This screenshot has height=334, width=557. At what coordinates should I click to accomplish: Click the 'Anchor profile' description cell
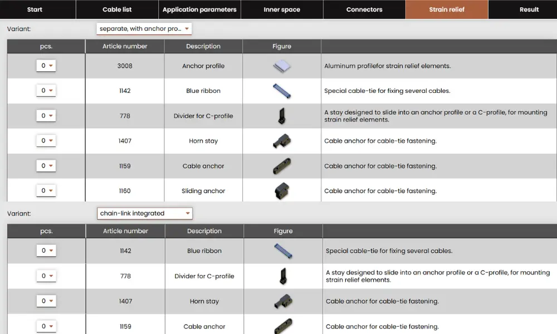(x=203, y=66)
